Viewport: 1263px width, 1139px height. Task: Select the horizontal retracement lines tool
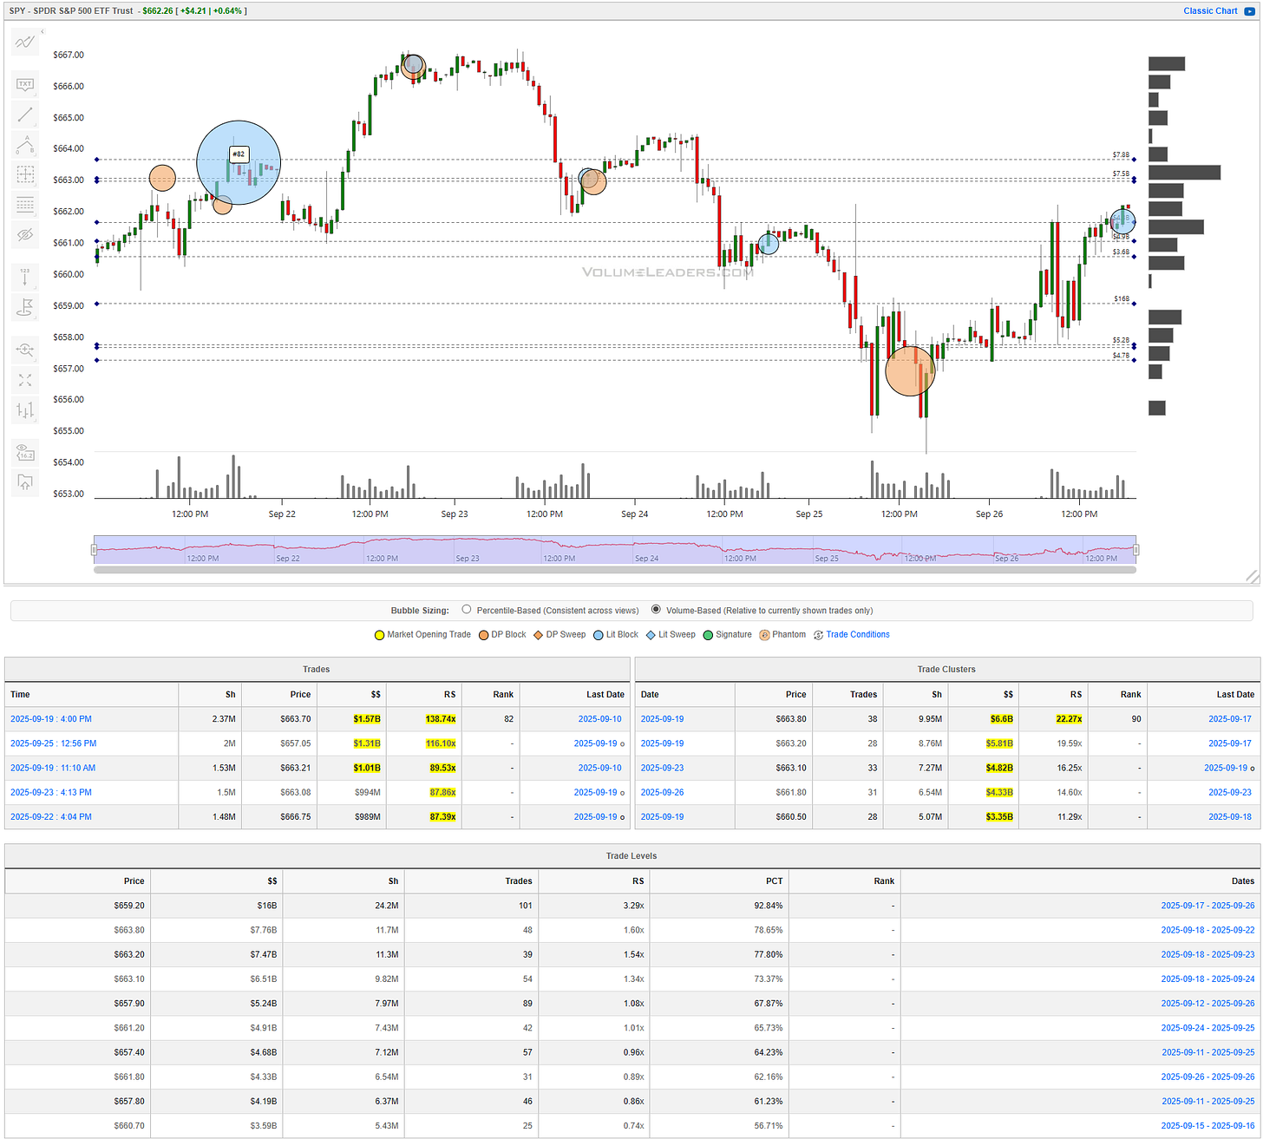(25, 205)
